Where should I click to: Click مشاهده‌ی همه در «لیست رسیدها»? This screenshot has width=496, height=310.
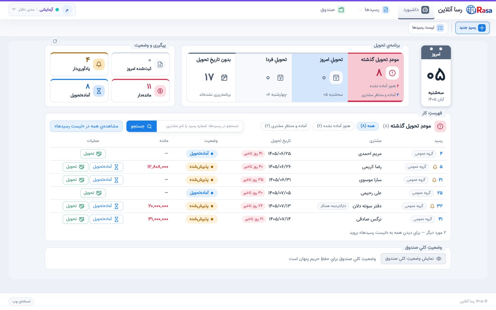[86, 126]
